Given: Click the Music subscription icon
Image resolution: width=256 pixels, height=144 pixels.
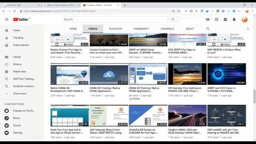Looking at the screenshot, I should click(6, 118).
